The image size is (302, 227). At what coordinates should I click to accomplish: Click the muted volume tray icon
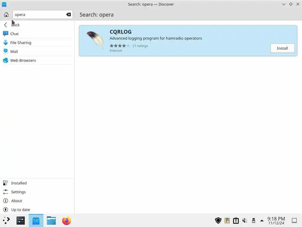[245, 220]
